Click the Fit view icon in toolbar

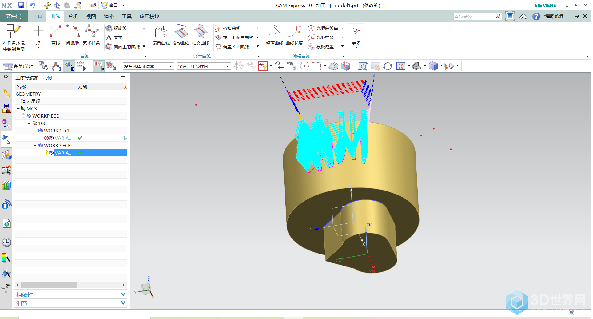coord(401,66)
